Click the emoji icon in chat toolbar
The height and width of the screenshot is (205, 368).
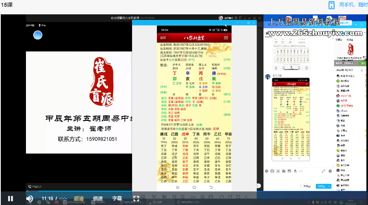pos(267,171)
